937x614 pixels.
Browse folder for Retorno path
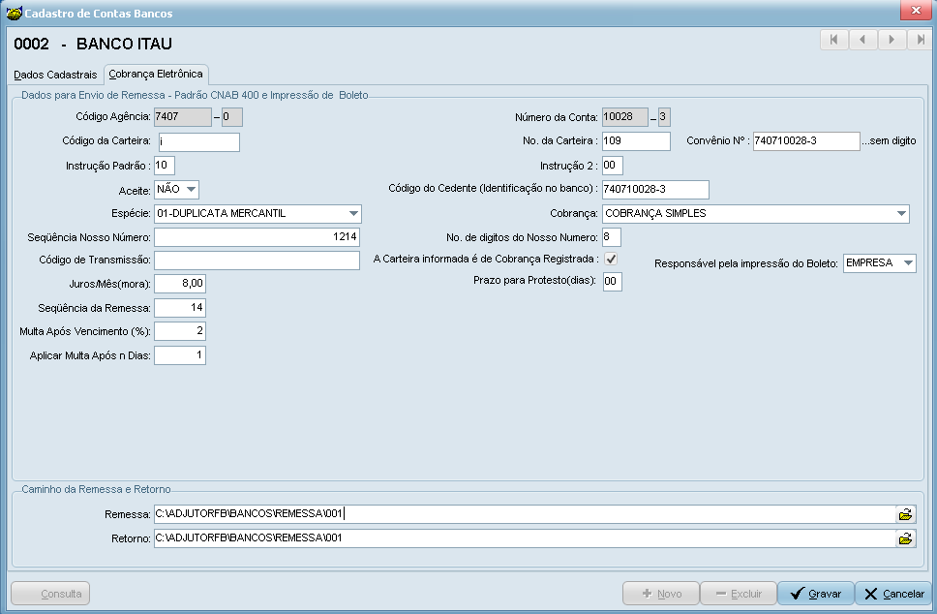[x=905, y=538]
